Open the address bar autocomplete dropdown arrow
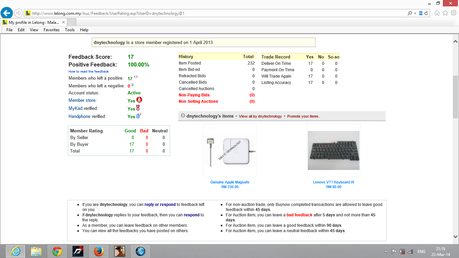459x258 pixels. [x=415, y=13]
